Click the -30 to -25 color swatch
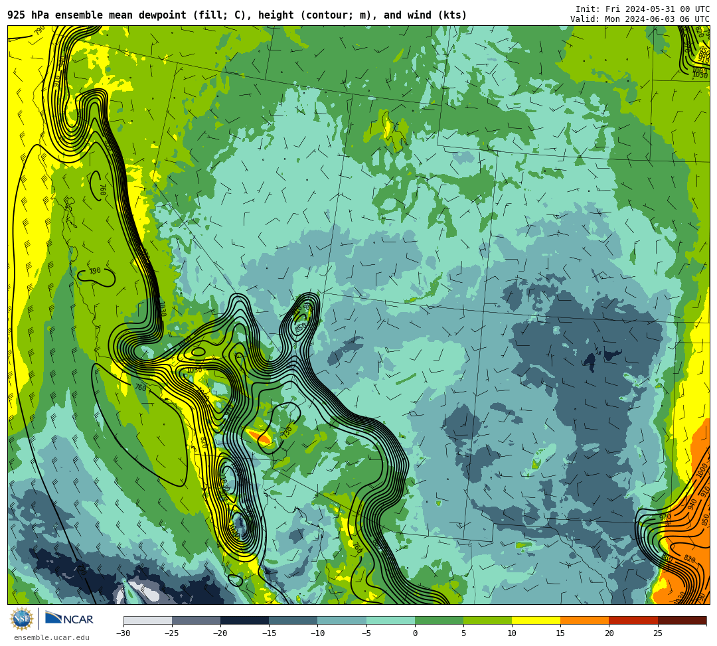The image size is (717, 646). coord(147,620)
